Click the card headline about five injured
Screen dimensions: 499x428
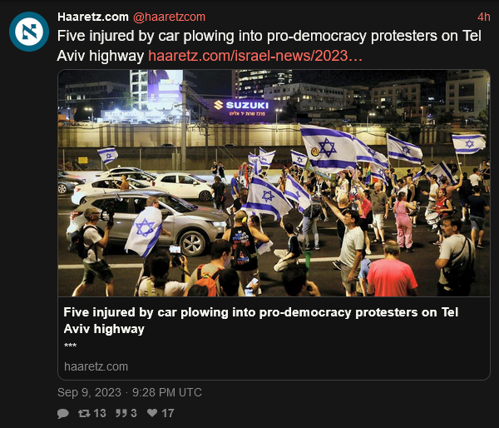(261, 321)
